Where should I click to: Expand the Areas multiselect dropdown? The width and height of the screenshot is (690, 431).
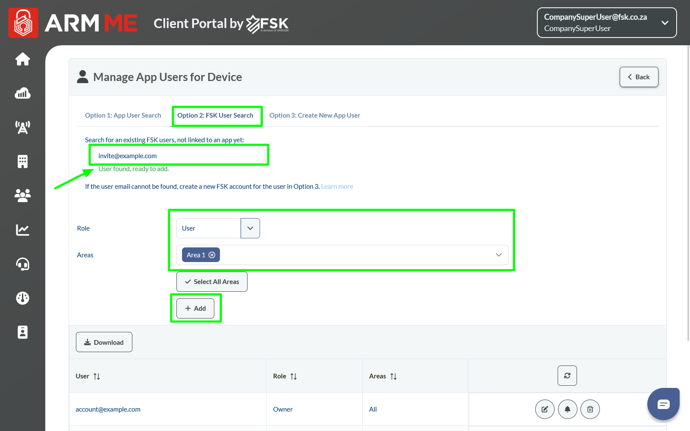click(499, 255)
